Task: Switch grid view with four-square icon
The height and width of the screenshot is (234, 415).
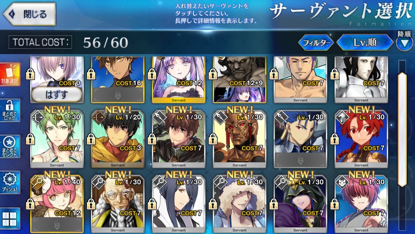Action: coord(10,219)
